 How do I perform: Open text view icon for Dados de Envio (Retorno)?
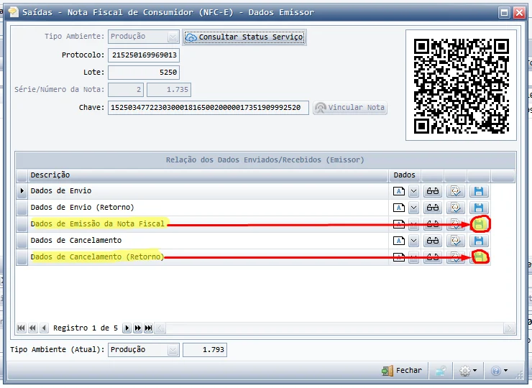399,208
